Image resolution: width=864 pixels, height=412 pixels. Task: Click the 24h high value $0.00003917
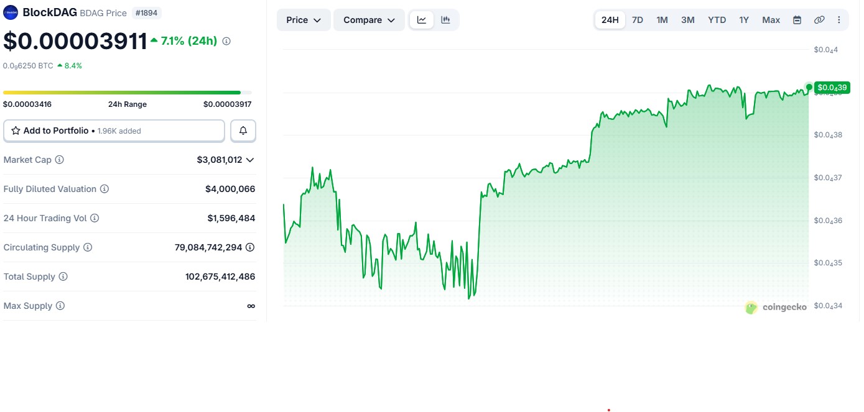(228, 104)
